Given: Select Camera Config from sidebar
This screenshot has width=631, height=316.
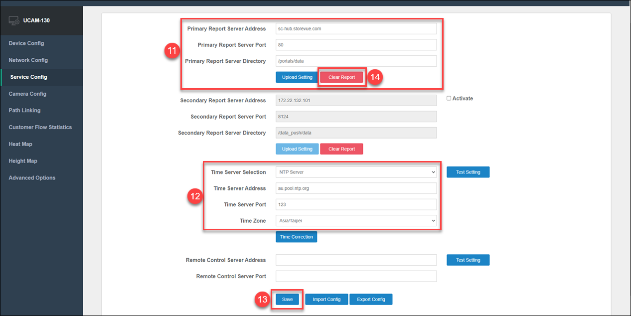Looking at the screenshot, I should click(27, 94).
